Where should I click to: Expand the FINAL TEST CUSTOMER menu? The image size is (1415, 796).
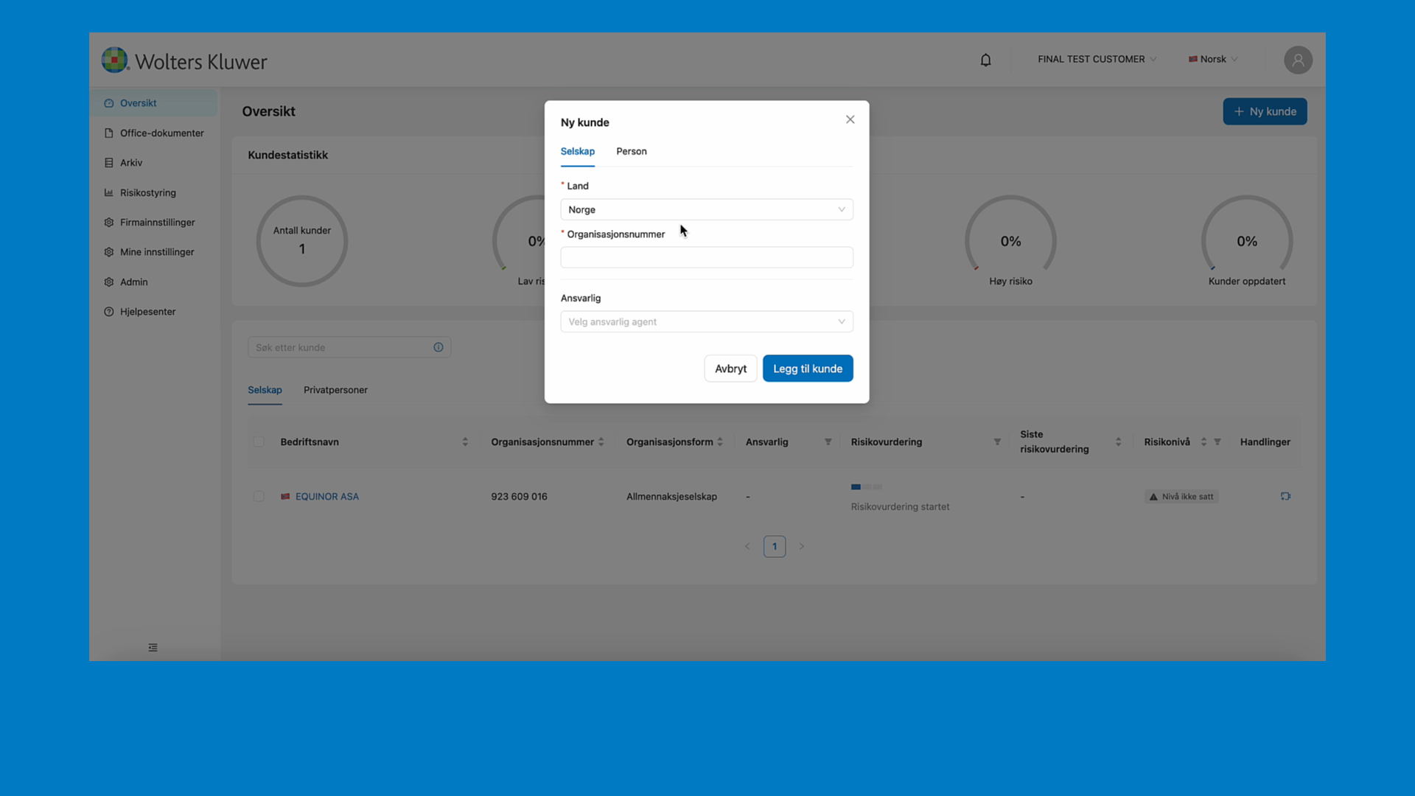click(1096, 59)
